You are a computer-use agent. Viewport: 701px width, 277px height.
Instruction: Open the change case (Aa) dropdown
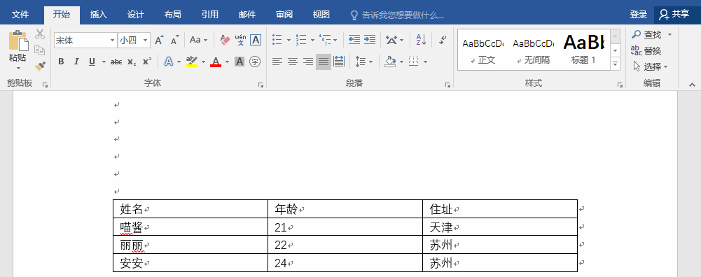click(198, 40)
